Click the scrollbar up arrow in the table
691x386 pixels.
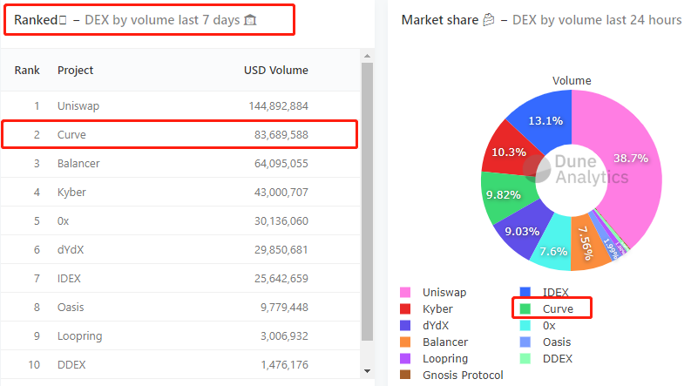point(367,56)
